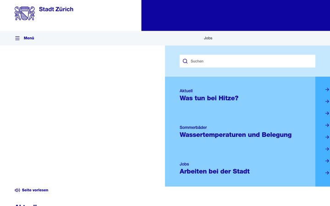Viewport: 330px width, 206px height.
Task: Click the Seite vorlesen read-aloud button
Action: tap(32, 190)
